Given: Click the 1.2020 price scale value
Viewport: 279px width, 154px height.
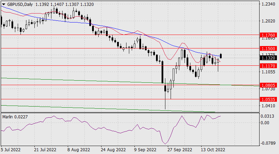Looking at the screenshot, I should point(268,21).
